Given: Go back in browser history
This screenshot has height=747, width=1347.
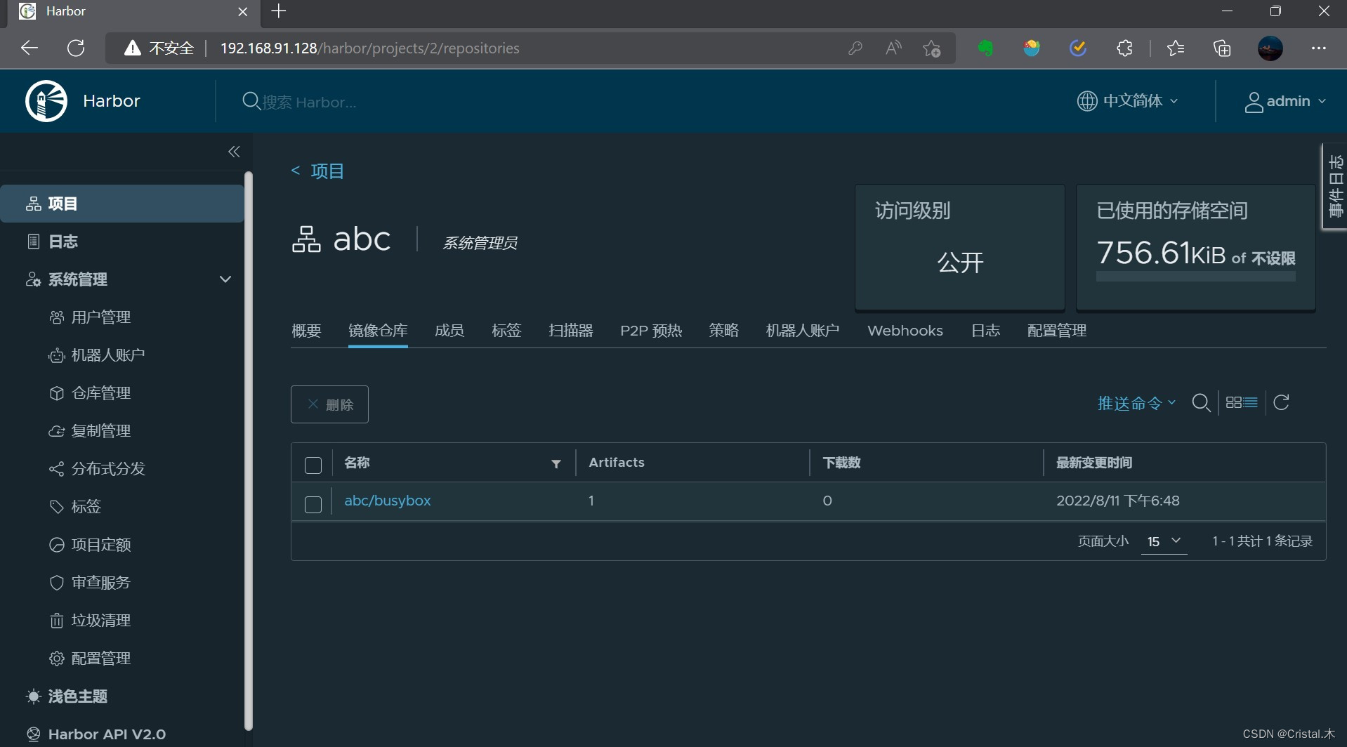Looking at the screenshot, I should point(29,48).
